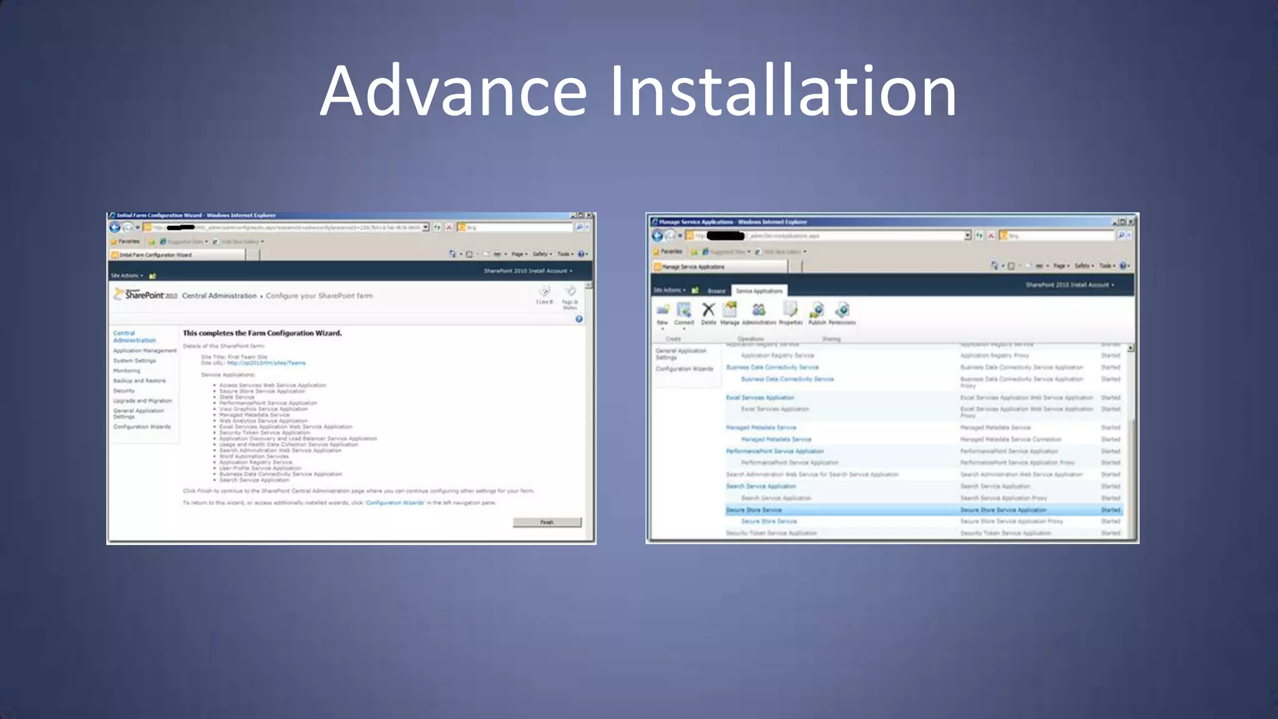Click the Publish ribbon icon

[x=817, y=310]
